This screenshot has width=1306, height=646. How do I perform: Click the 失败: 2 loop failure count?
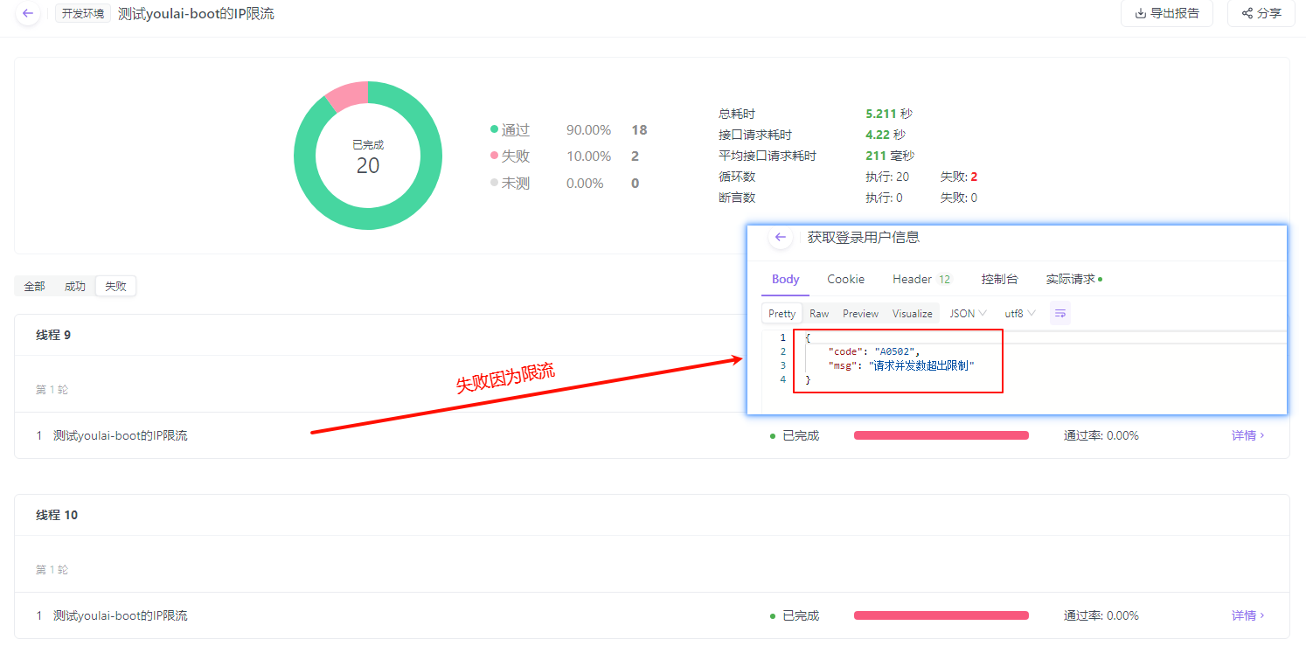[959, 177]
